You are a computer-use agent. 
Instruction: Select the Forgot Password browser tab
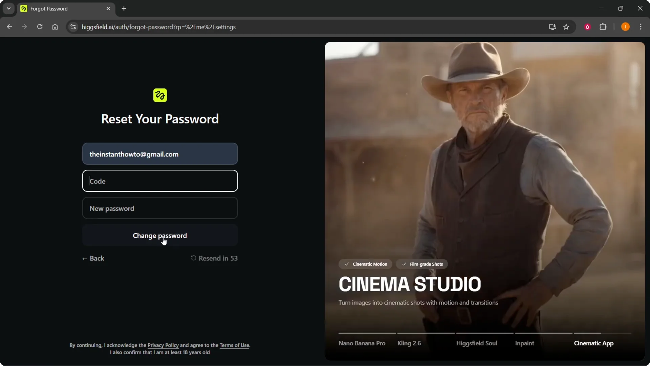coord(61,8)
